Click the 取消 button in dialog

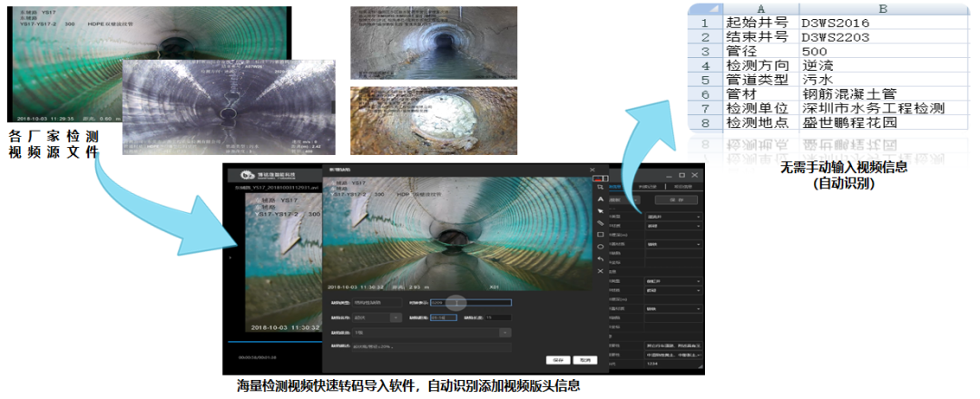(x=585, y=360)
